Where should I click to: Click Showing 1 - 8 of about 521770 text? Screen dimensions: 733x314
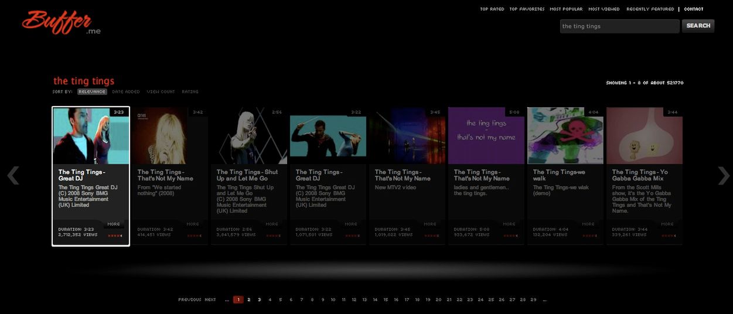click(x=645, y=83)
